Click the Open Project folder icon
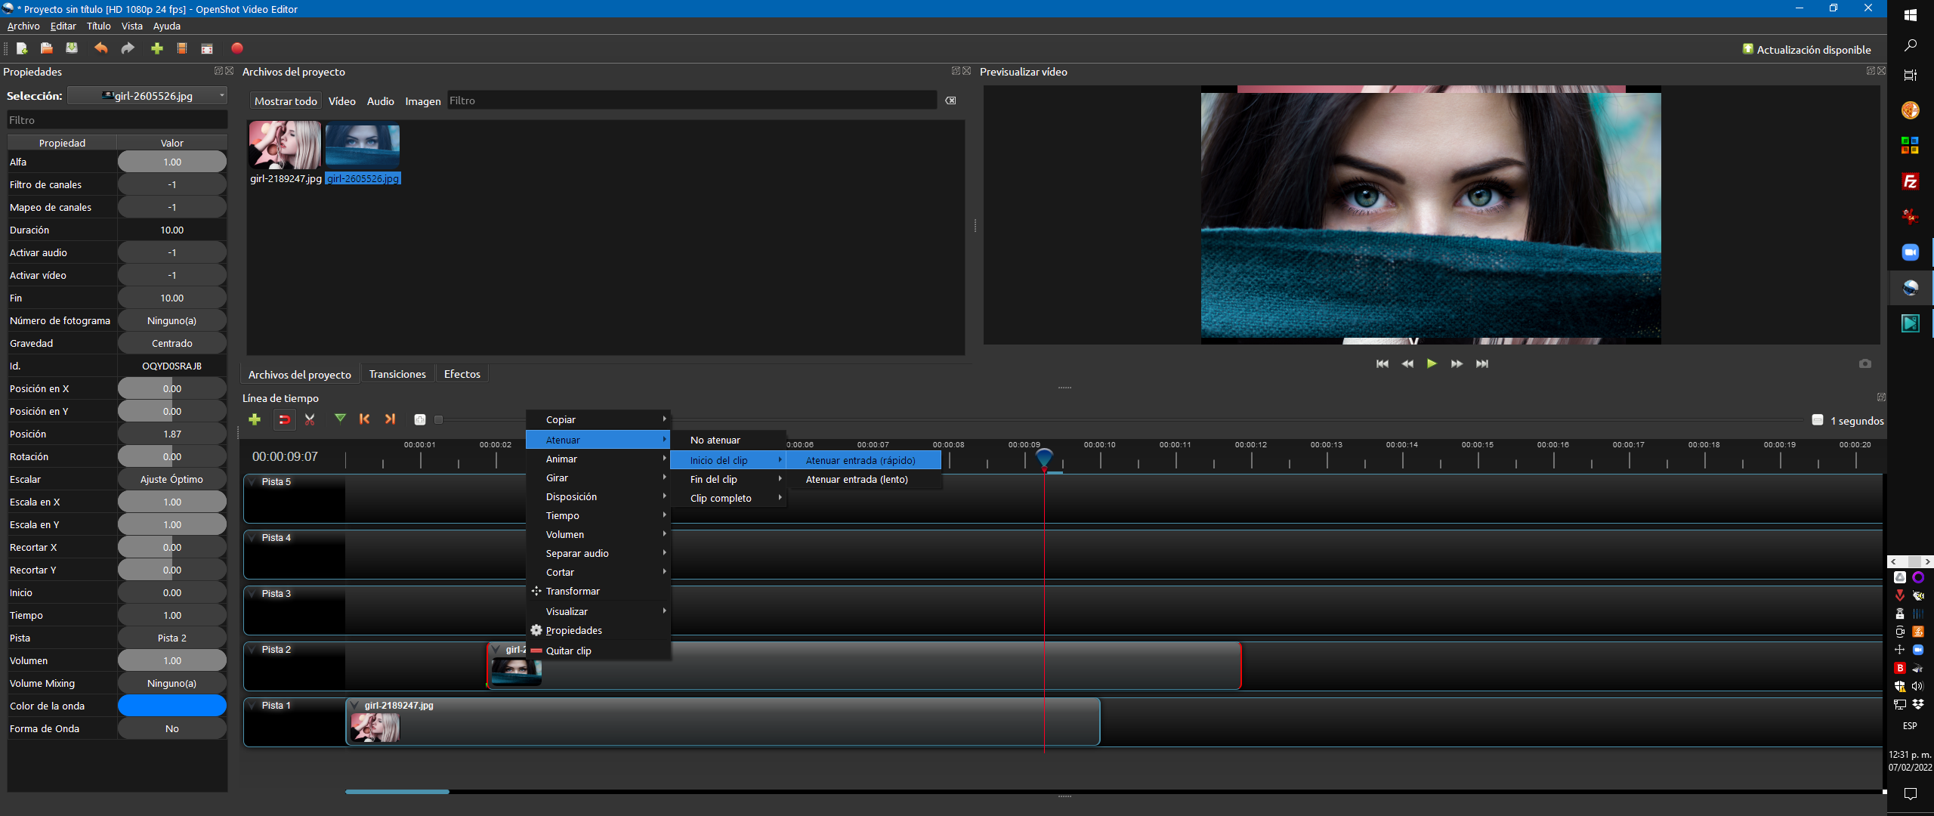 47,48
